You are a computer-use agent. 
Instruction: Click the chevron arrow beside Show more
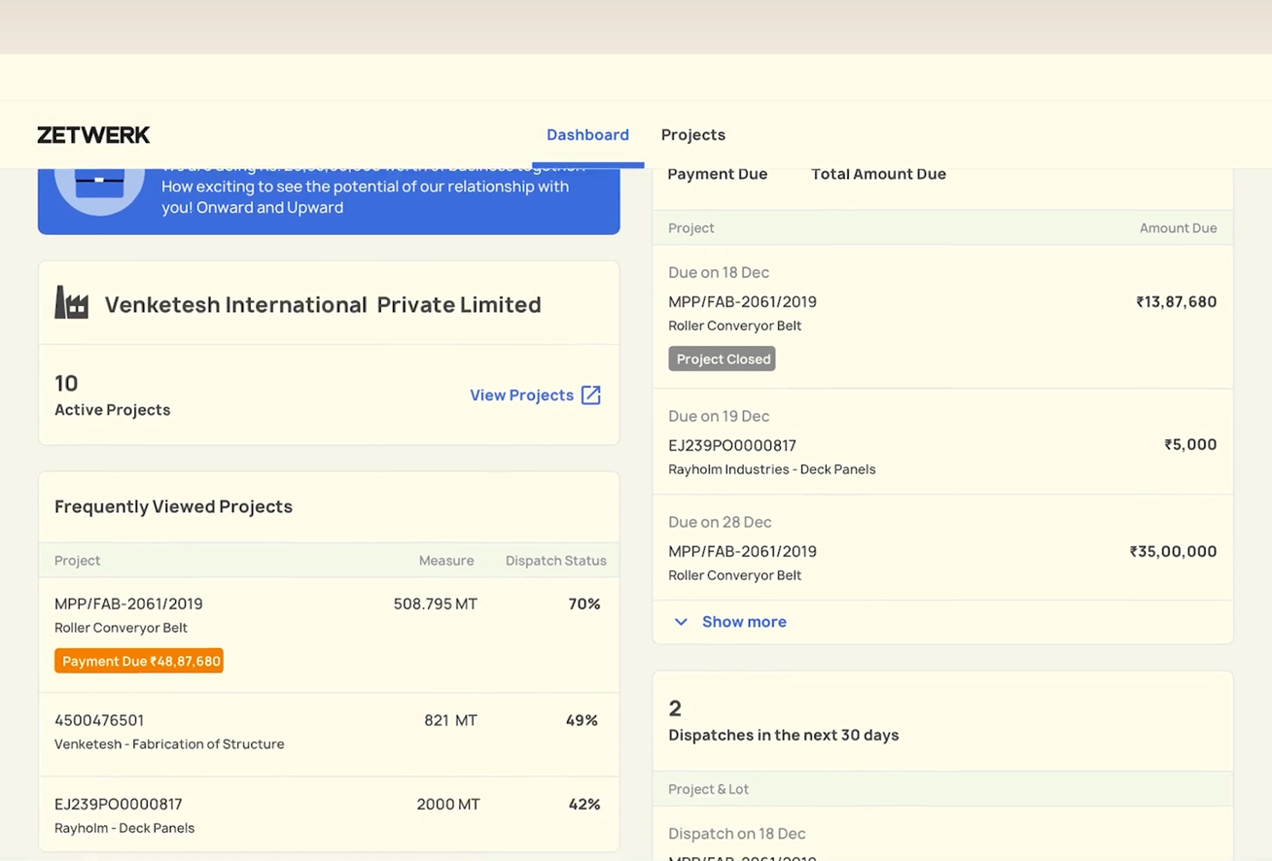point(681,622)
